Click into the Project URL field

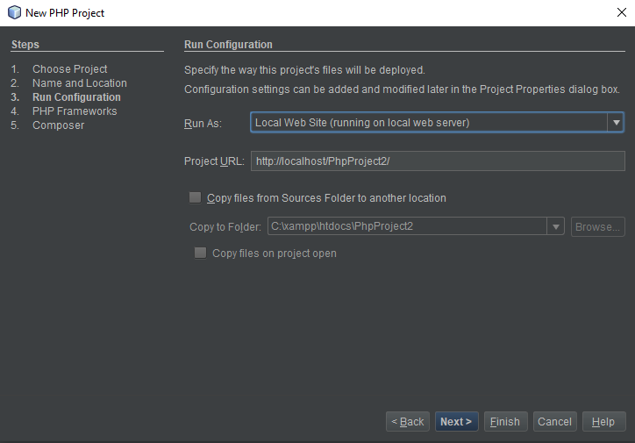pos(438,161)
